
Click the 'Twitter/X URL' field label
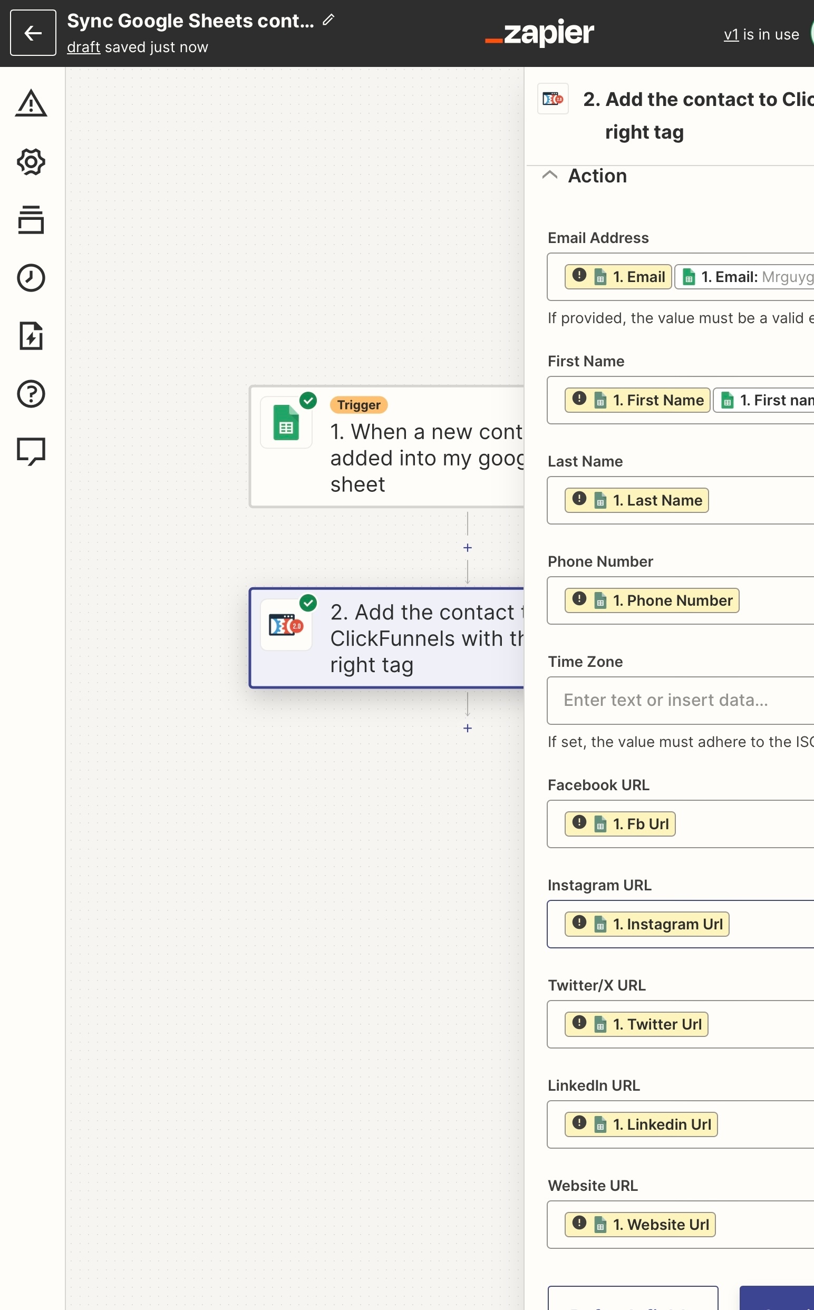pos(596,985)
